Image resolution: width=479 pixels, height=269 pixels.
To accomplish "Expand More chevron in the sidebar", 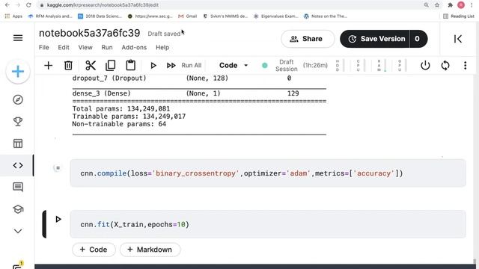I will tap(18, 231).
